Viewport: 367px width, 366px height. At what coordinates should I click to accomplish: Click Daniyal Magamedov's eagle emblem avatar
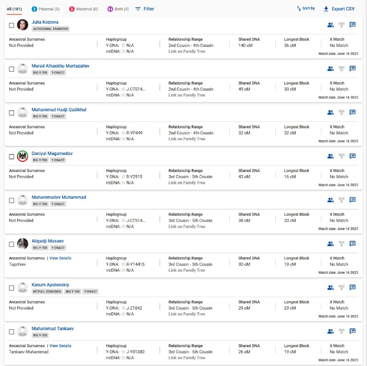[22, 156]
